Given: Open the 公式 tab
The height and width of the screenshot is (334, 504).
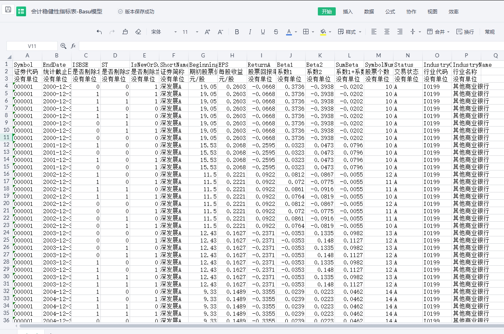Looking at the screenshot, I should [x=390, y=12].
